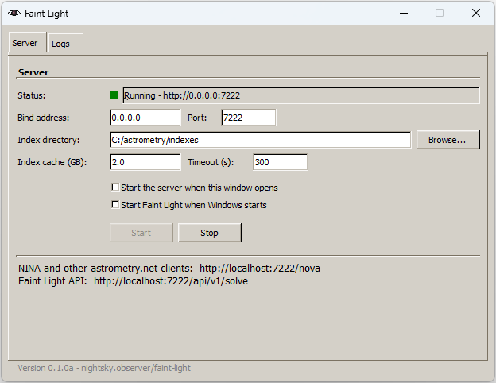Click the http://localhost:7222/api/v1/solve URL text

pos(171,280)
